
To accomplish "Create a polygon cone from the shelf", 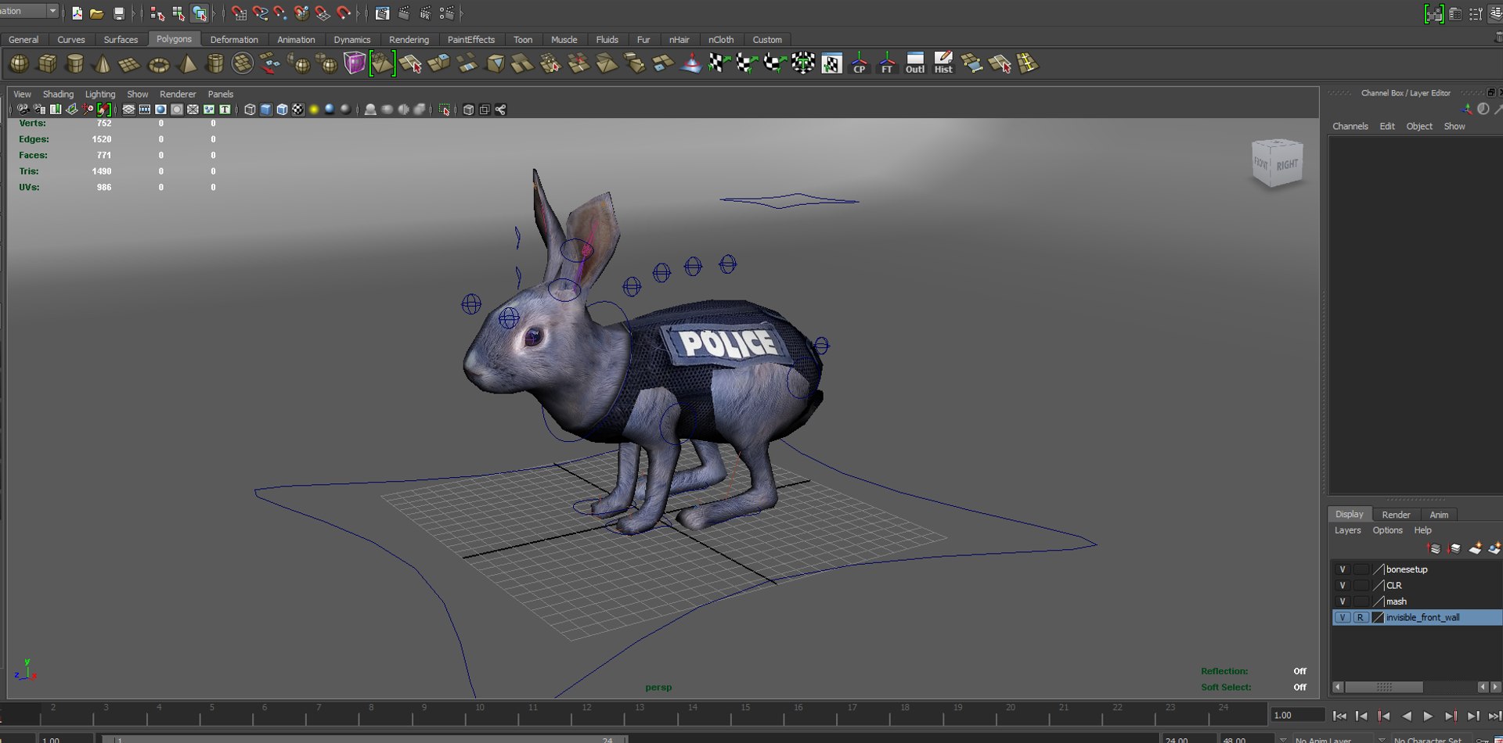I will (103, 63).
